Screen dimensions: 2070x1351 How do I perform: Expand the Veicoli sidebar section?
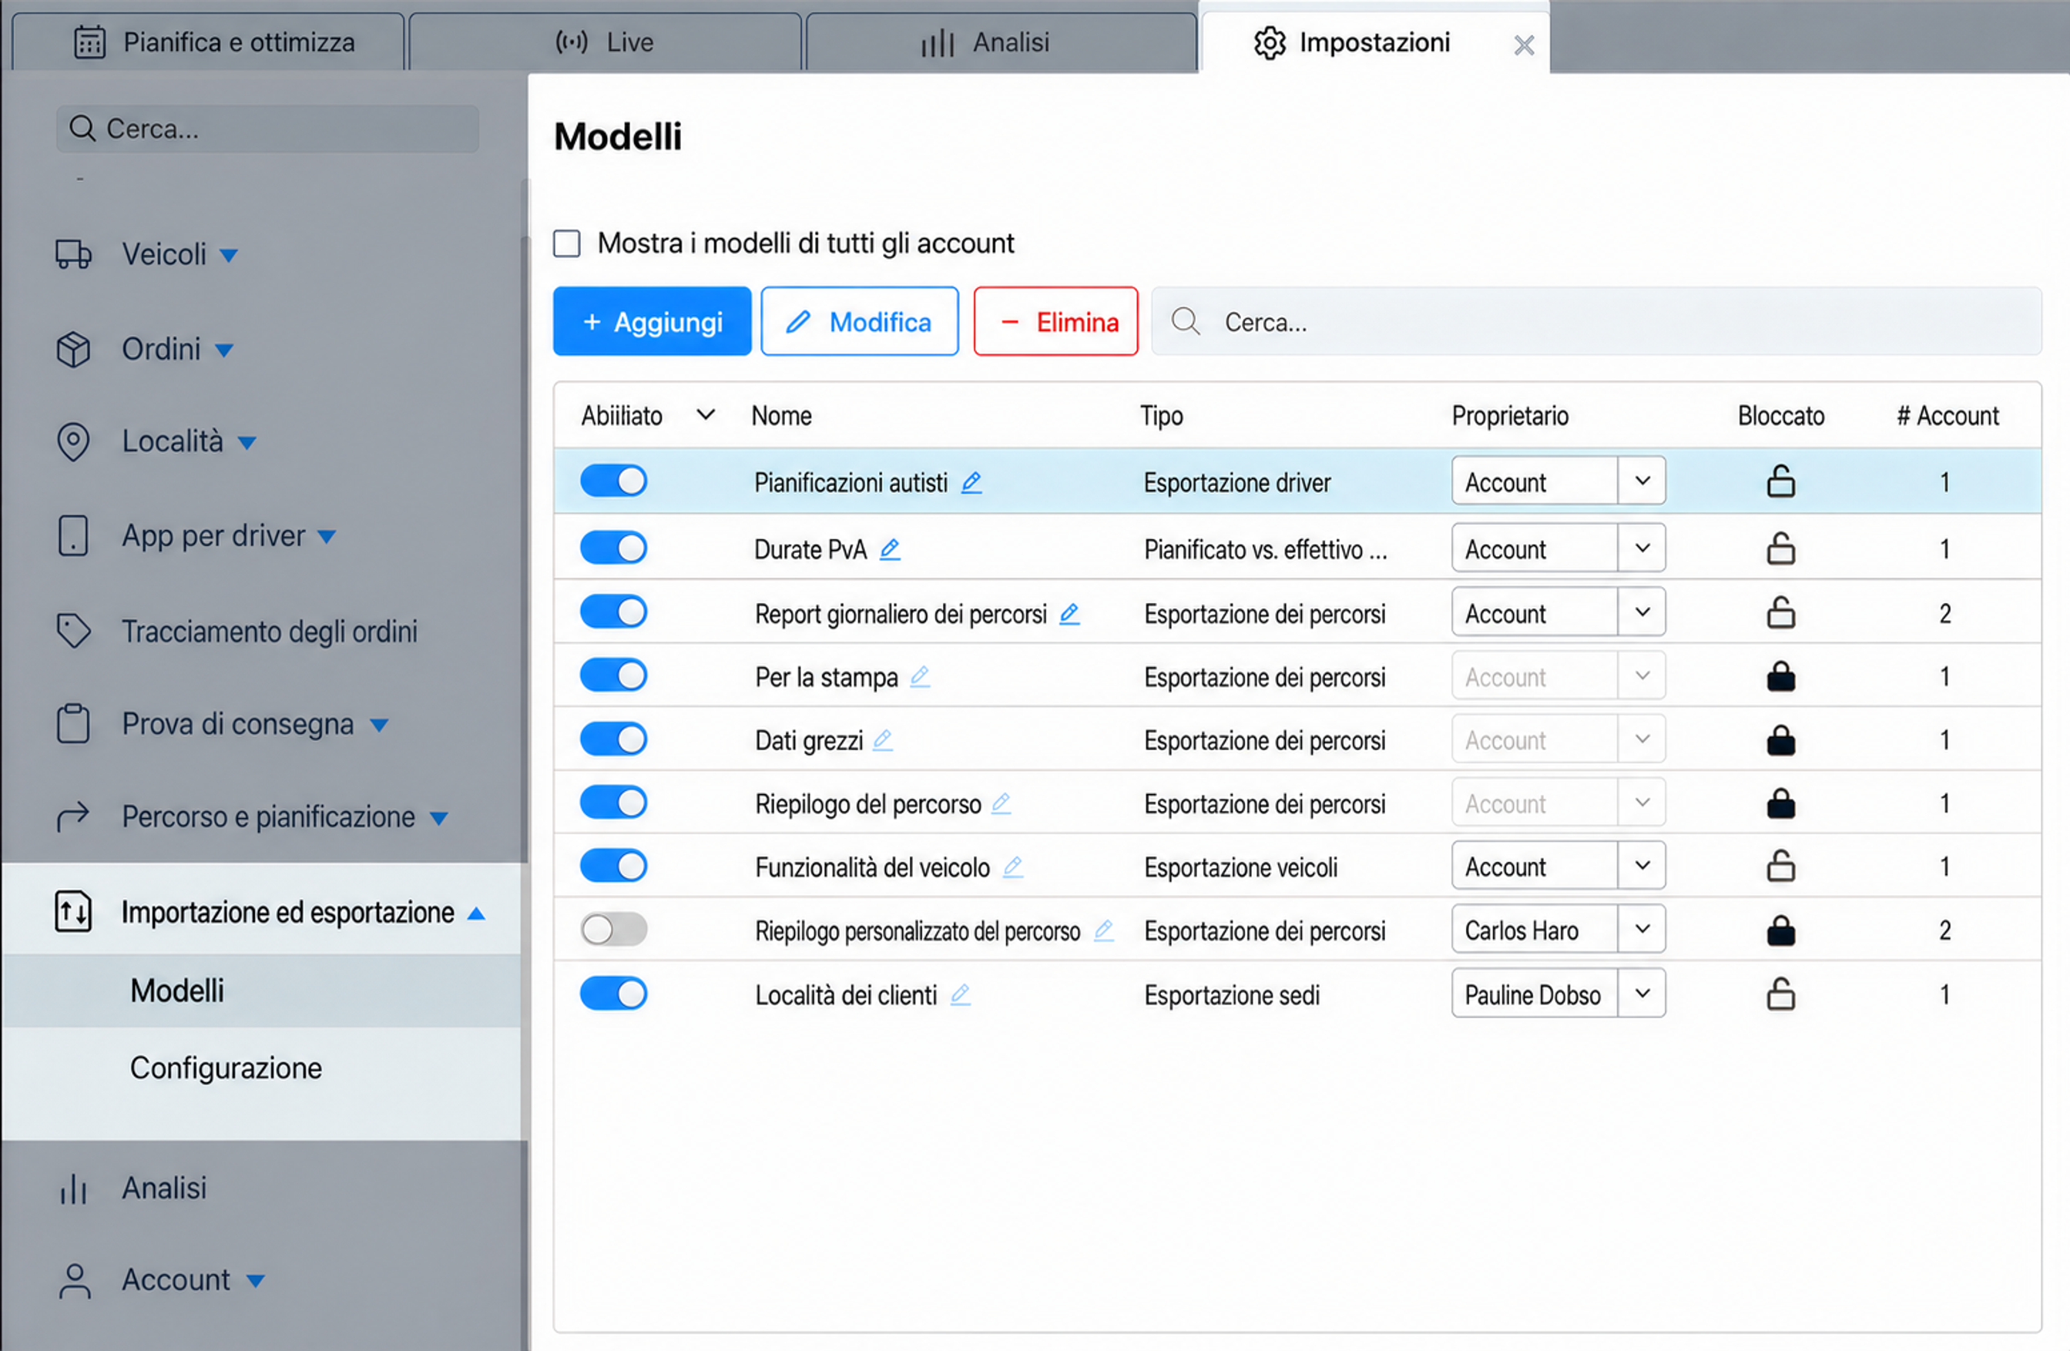pos(229,256)
